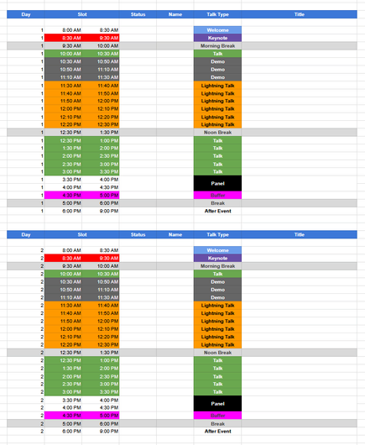Screen dimensions: 365x445
Task: Click the Day 2 black Panel cell
Action: 217,404
